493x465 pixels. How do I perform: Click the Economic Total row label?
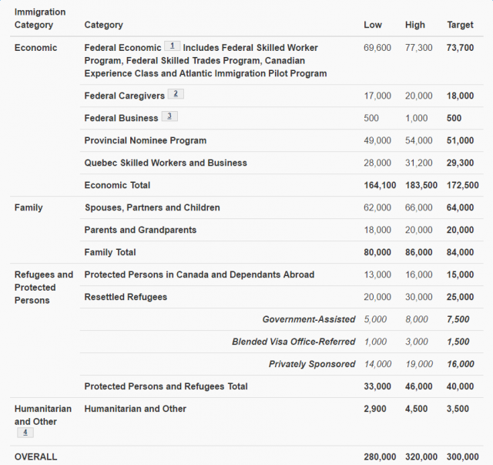point(117,185)
